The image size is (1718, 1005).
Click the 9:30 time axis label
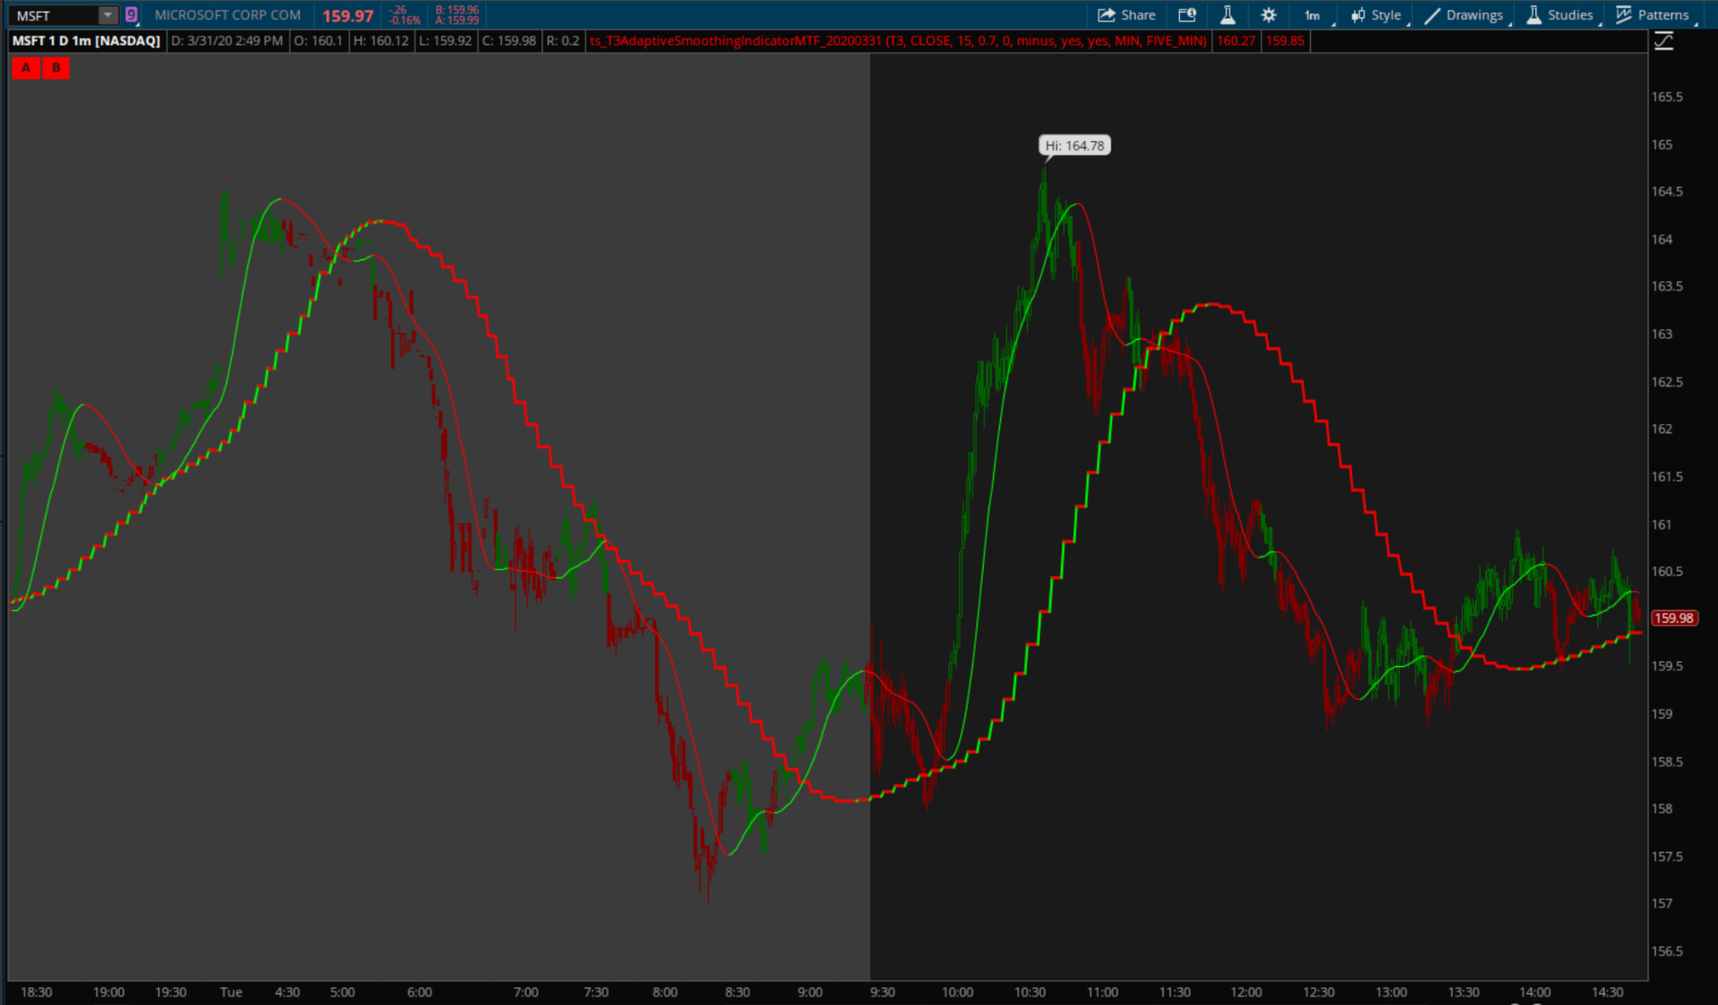point(882,992)
